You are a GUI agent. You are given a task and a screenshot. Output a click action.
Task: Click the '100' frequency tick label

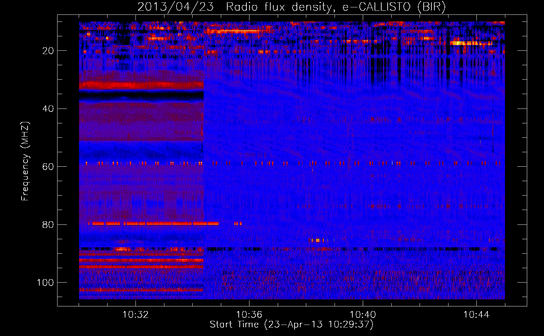tap(45, 283)
